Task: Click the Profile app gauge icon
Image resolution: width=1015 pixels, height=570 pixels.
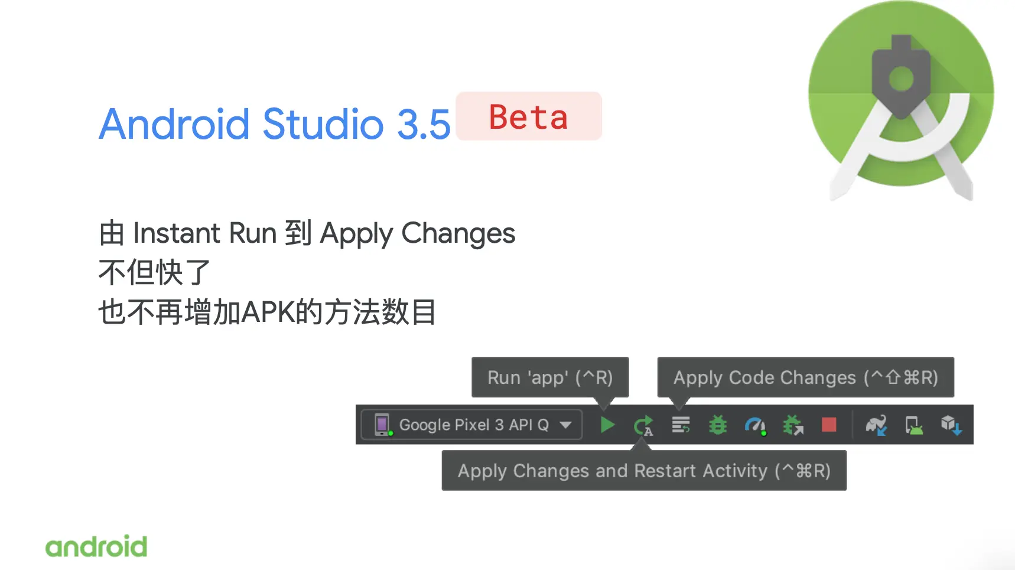Action: coord(755,425)
